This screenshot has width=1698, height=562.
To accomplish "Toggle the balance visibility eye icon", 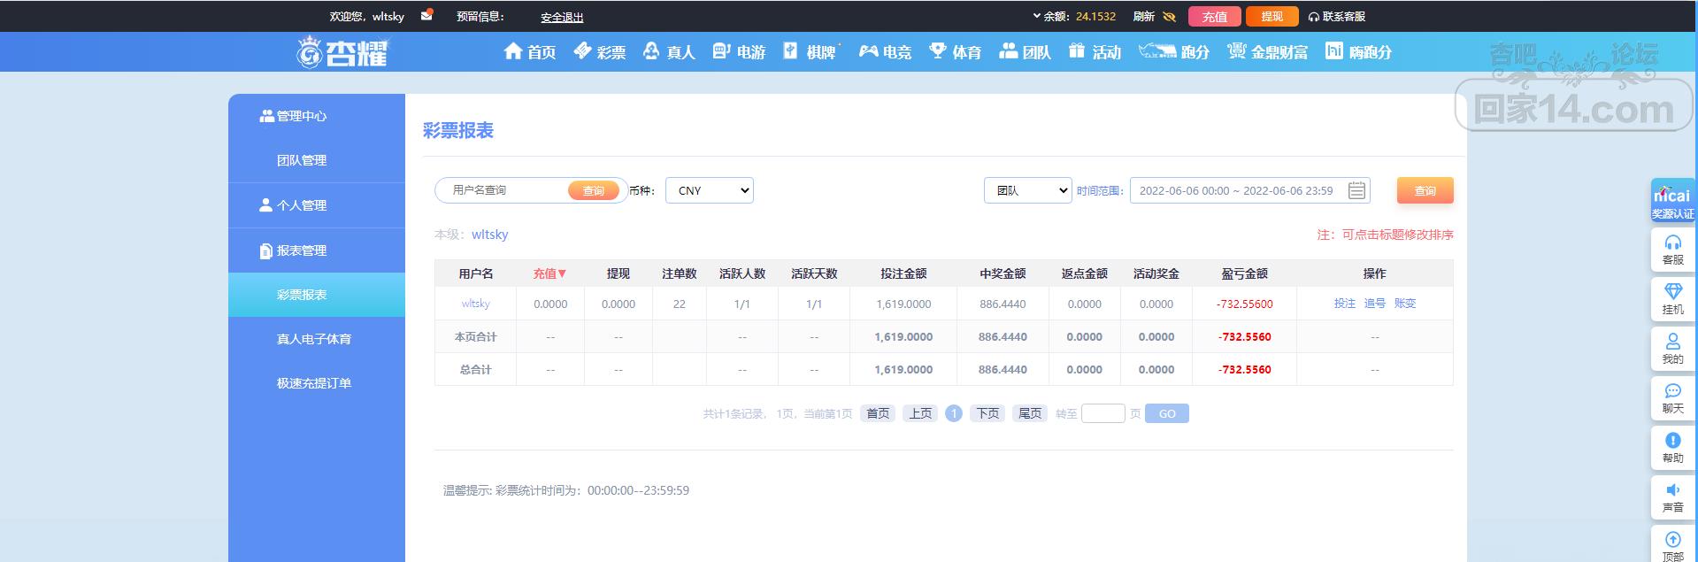I will (1169, 16).
